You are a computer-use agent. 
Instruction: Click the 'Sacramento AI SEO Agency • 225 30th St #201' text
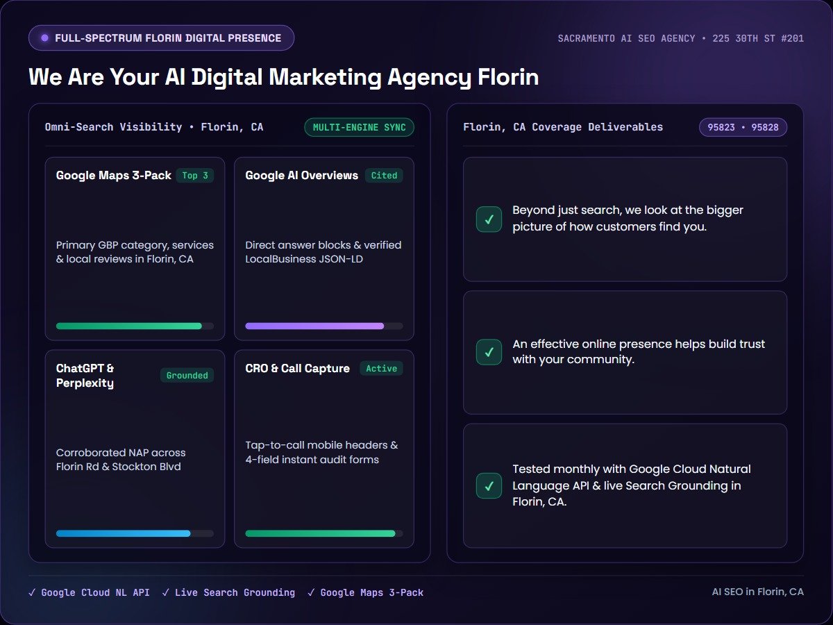(681, 38)
